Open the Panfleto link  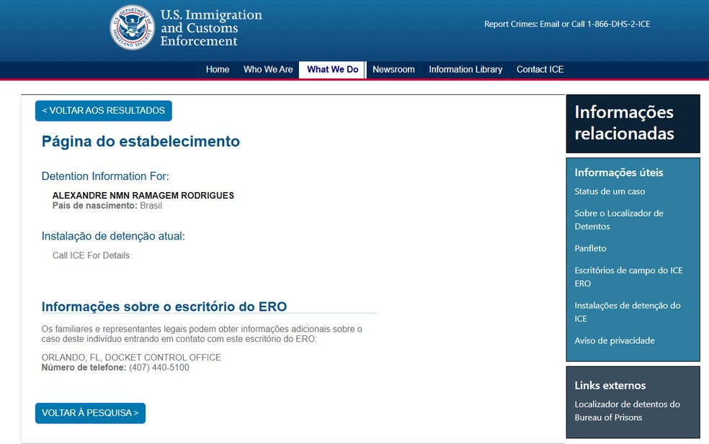point(590,248)
